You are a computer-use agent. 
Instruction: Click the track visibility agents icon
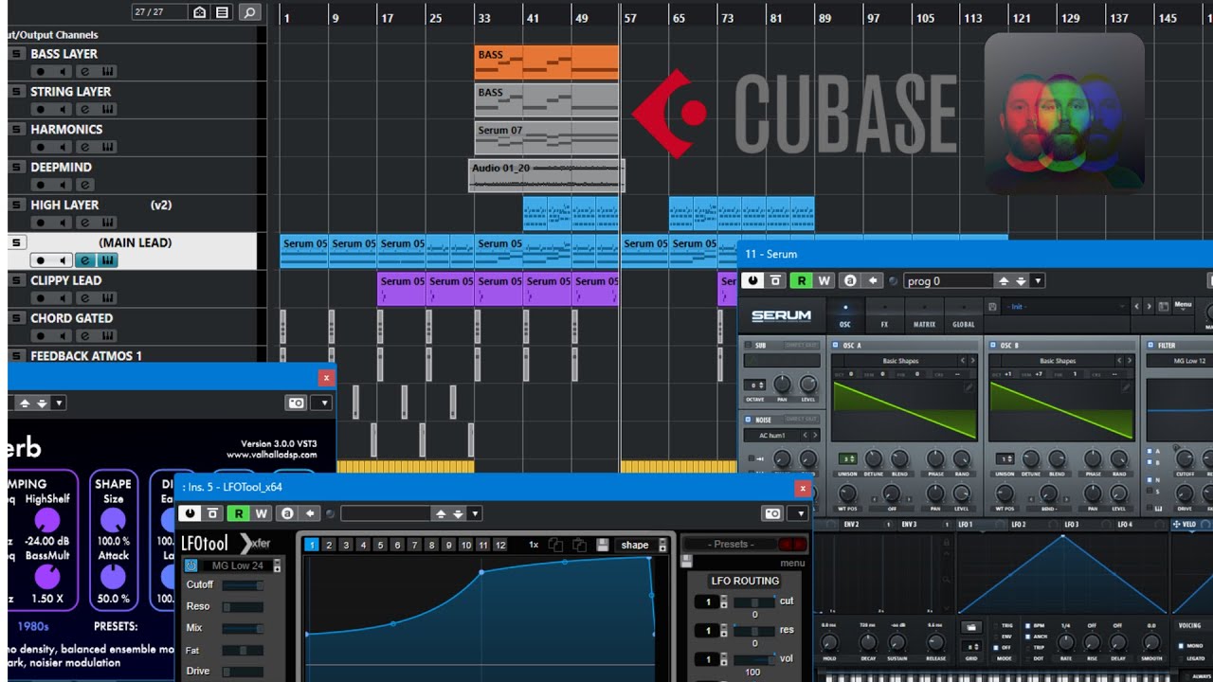[x=199, y=12]
